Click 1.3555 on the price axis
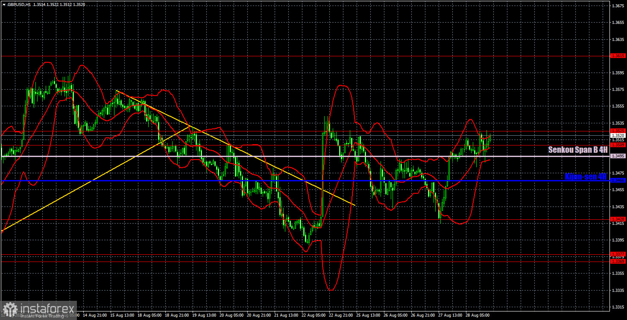The height and width of the screenshot is (320, 627). 618,106
